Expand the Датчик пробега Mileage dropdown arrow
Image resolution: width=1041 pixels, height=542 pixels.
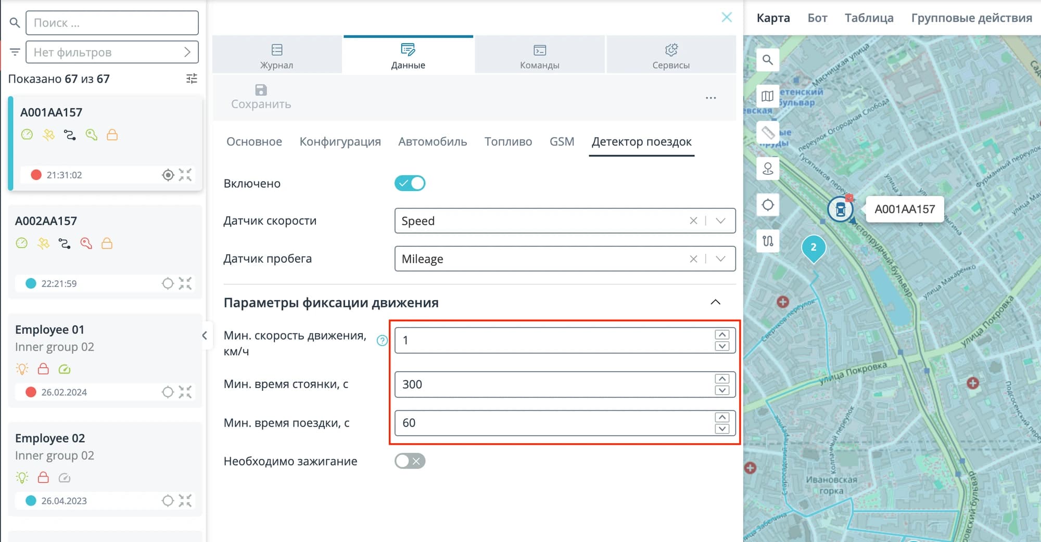pos(720,259)
